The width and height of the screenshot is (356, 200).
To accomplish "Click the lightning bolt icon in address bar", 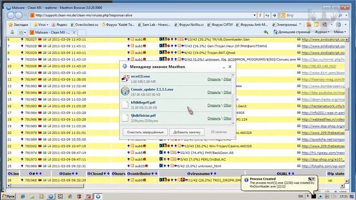I will [x=260, y=15].
